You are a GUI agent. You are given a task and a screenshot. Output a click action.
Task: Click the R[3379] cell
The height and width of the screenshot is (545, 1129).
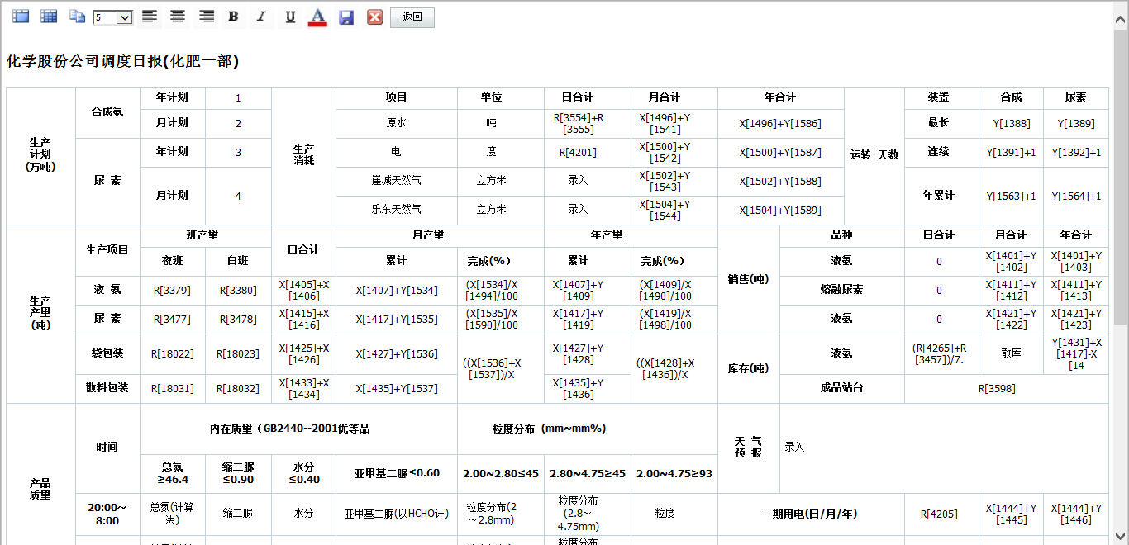click(x=172, y=291)
